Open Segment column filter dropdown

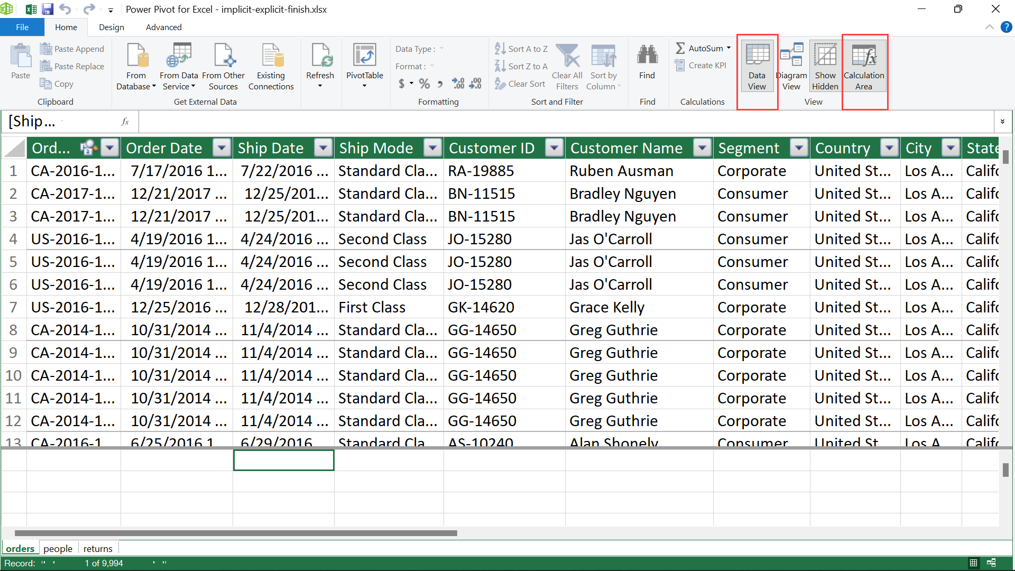point(799,148)
